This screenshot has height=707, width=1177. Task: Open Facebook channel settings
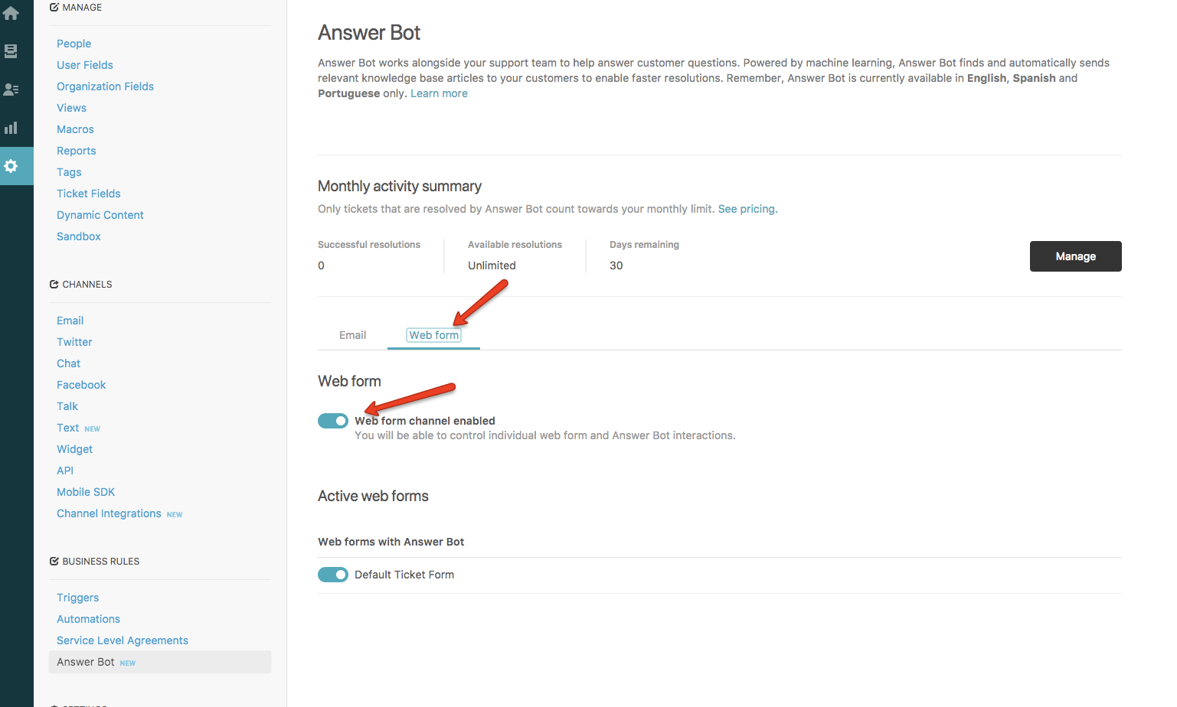point(81,385)
